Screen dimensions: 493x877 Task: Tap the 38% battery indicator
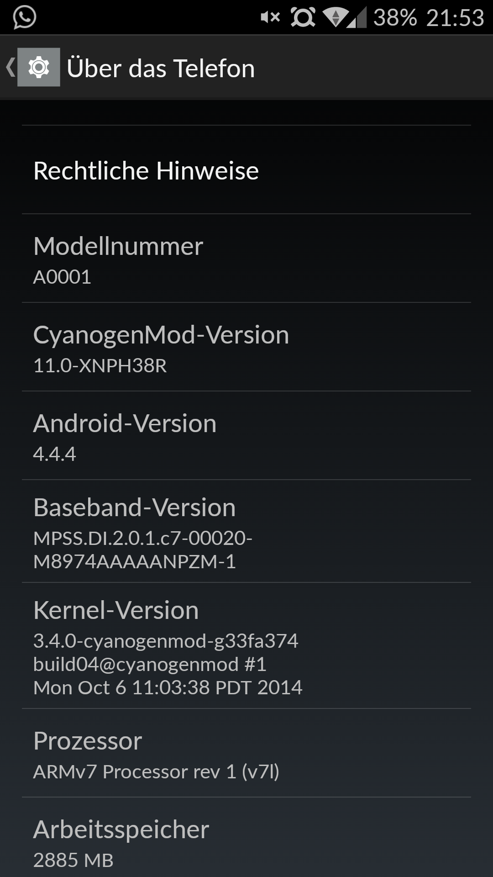(395, 17)
